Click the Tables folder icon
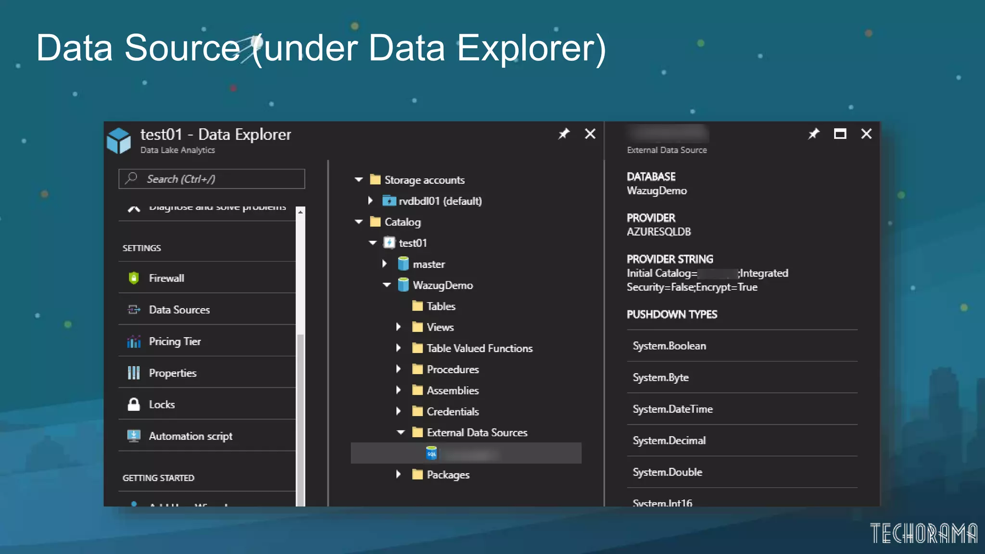The height and width of the screenshot is (554, 985). pyautogui.click(x=417, y=306)
